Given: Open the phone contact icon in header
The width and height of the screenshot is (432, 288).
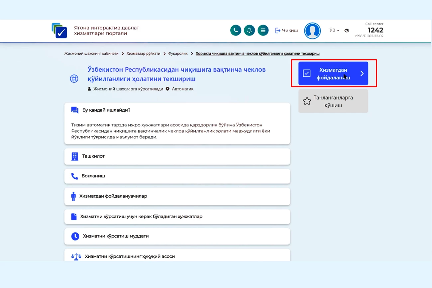Looking at the screenshot, I should click(236, 31).
